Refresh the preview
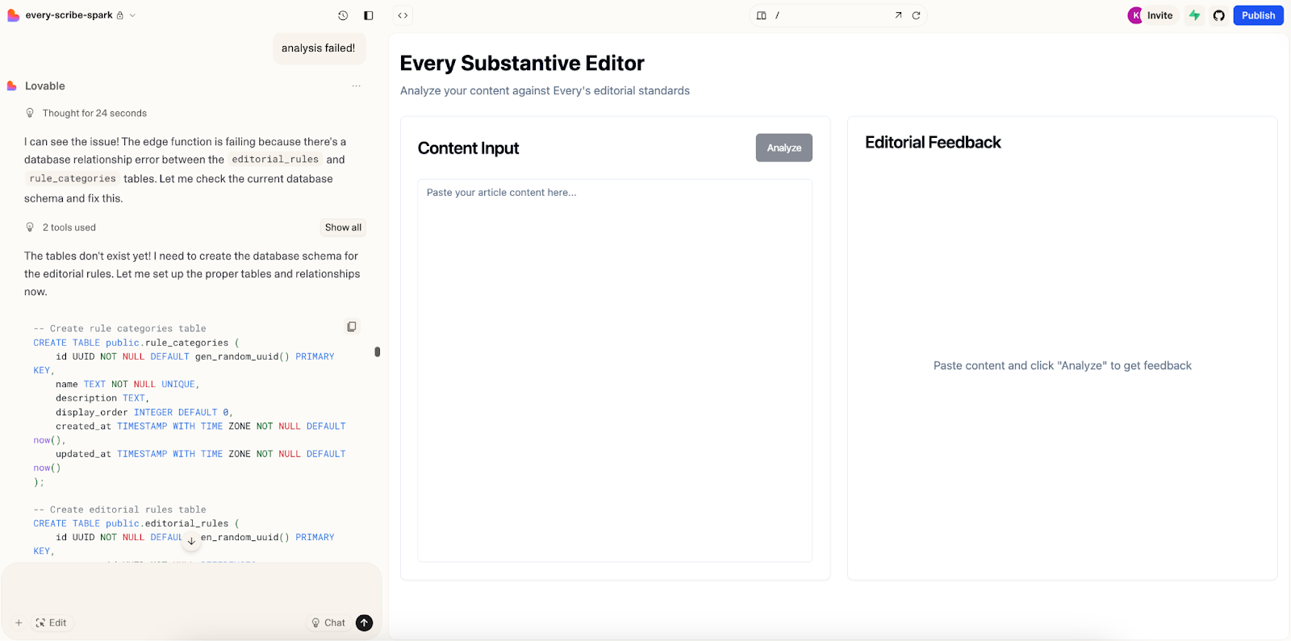The width and height of the screenshot is (1291, 641). 916,15
